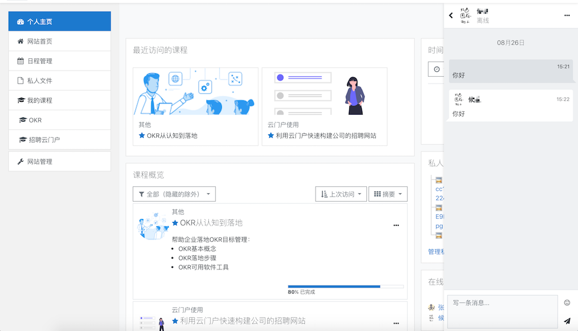
Task: Click the 其他 category in OKR overview entry
Action: [178, 212]
